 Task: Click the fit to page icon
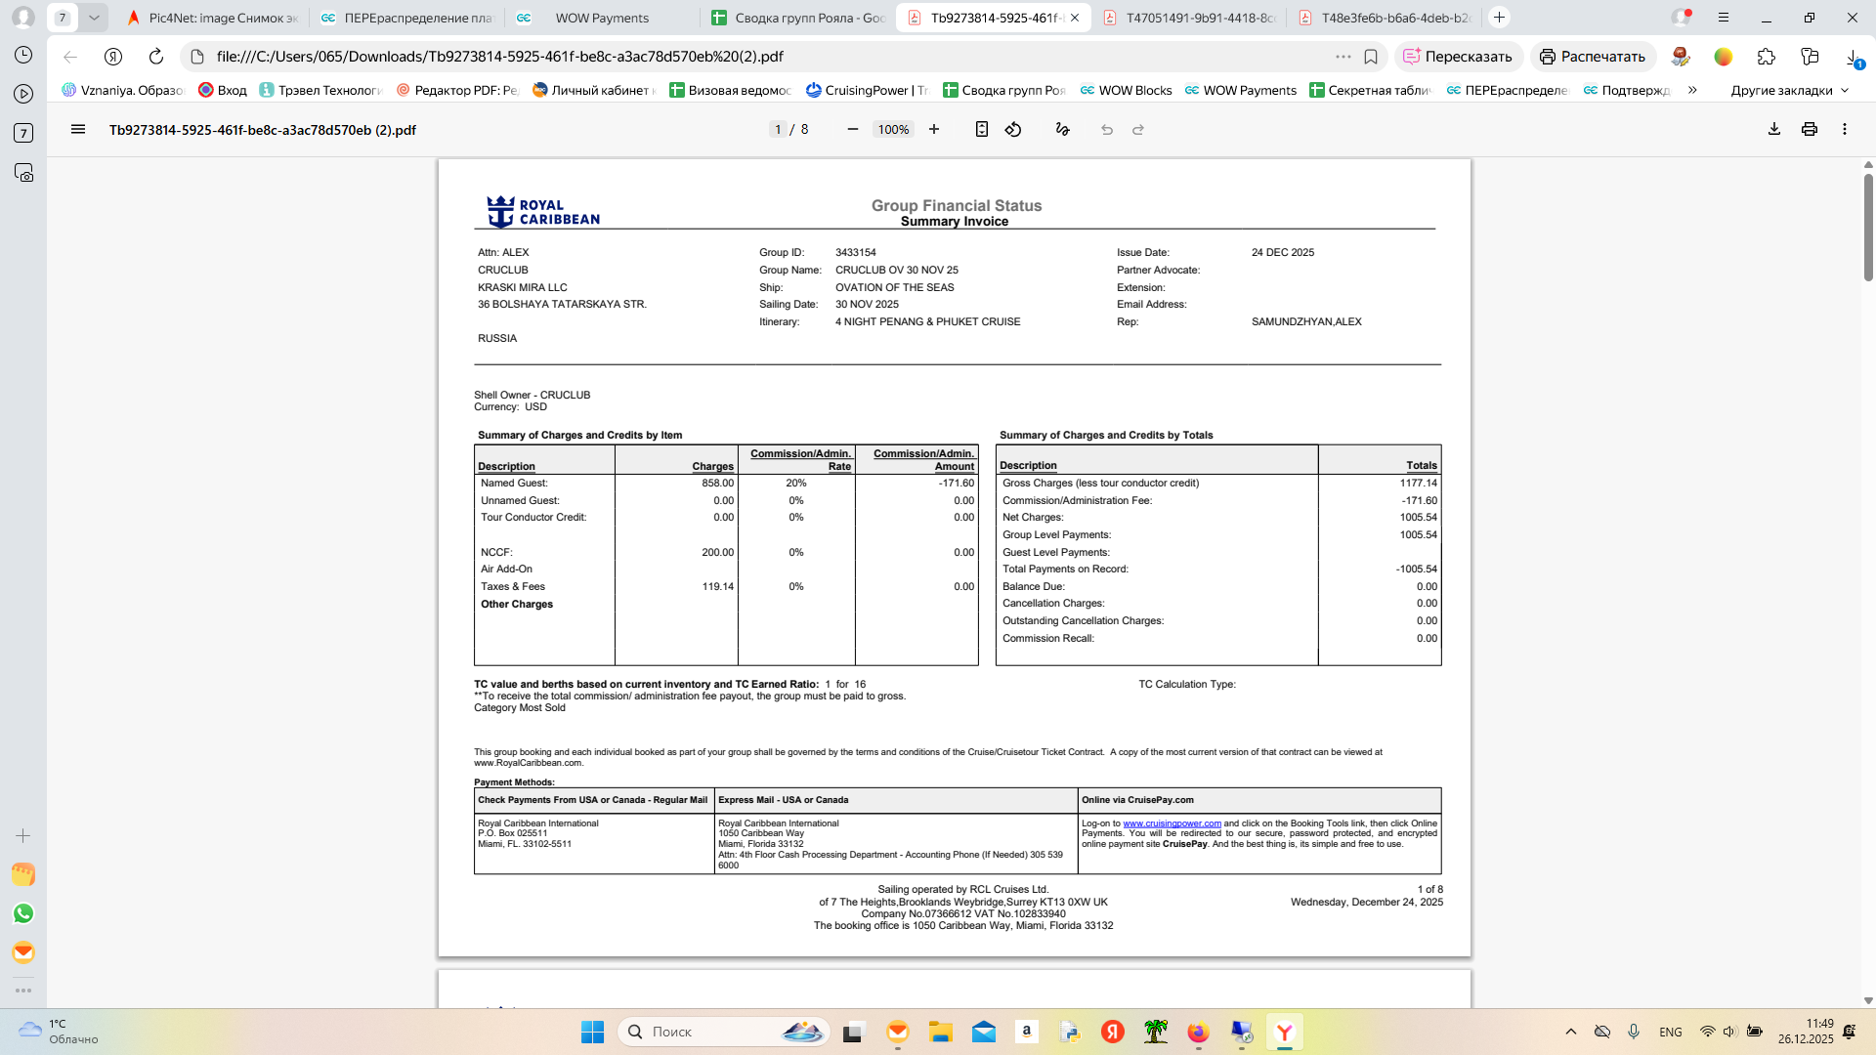click(x=982, y=129)
